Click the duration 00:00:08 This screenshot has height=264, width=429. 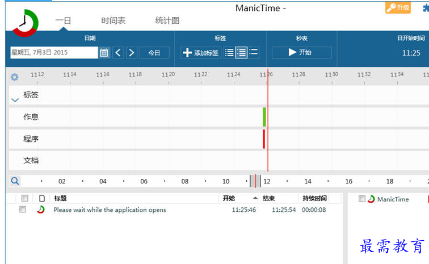point(314,210)
